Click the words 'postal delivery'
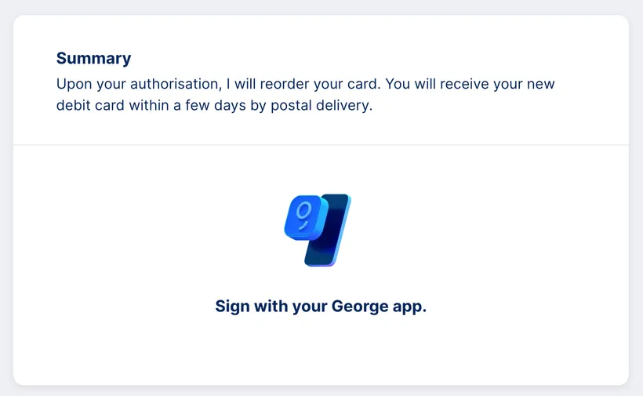 pyautogui.click(x=321, y=105)
